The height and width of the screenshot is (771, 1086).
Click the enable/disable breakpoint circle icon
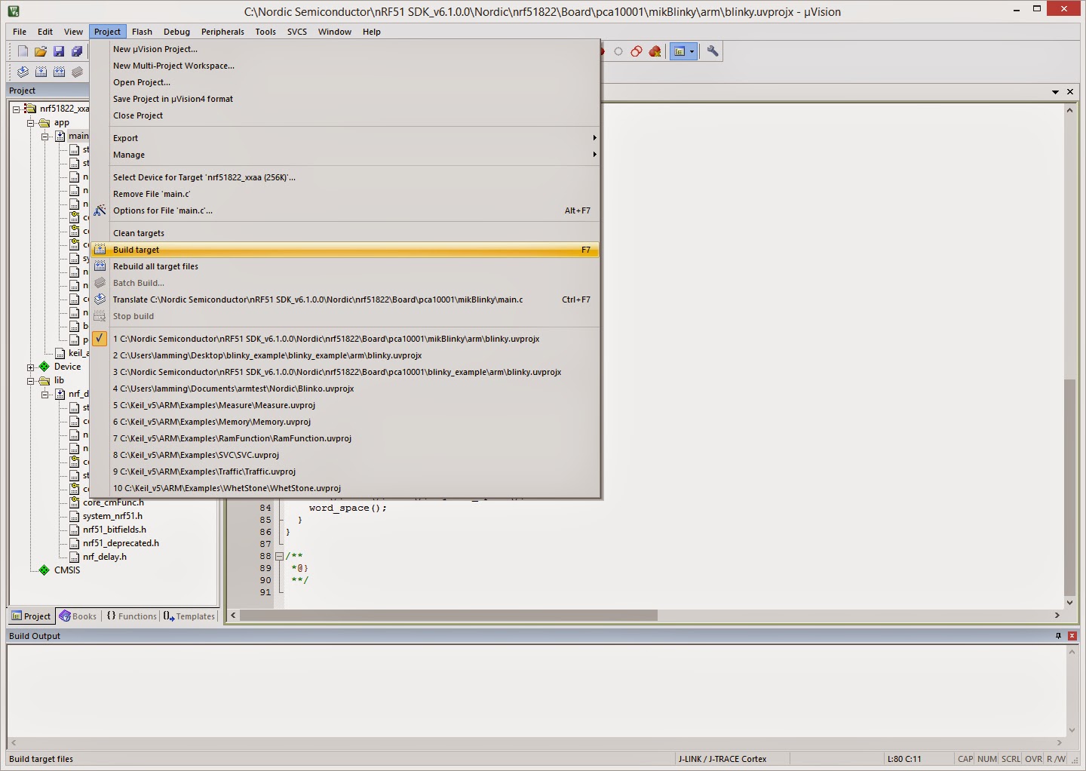[618, 51]
